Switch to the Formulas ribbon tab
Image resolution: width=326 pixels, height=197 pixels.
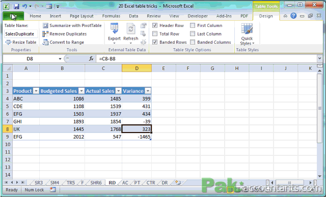click(111, 16)
